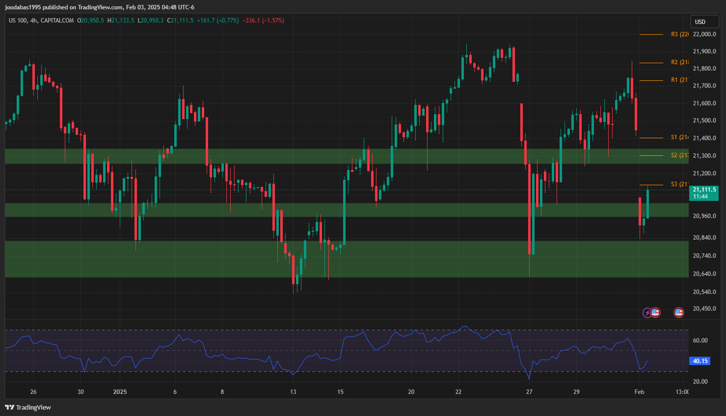
Task: Click the US 100 symbol title
Action: coord(18,21)
